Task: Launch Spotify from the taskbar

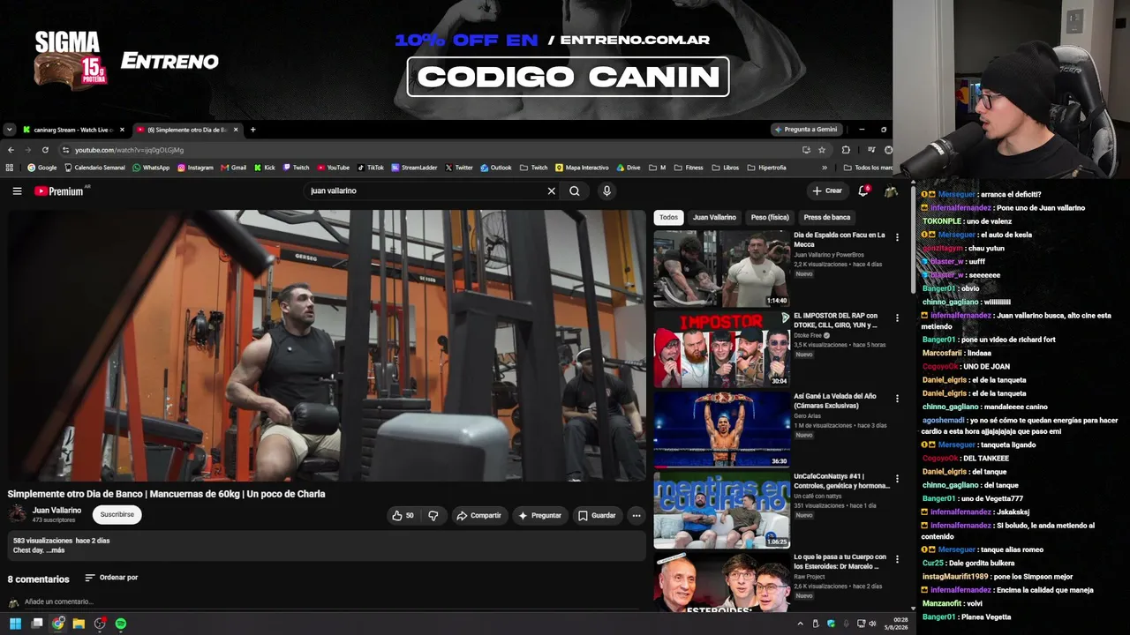Action: pos(121,624)
